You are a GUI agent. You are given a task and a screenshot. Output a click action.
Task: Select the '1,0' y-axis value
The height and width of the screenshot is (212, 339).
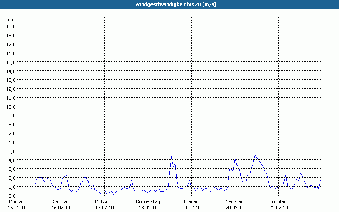[x=12, y=187]
